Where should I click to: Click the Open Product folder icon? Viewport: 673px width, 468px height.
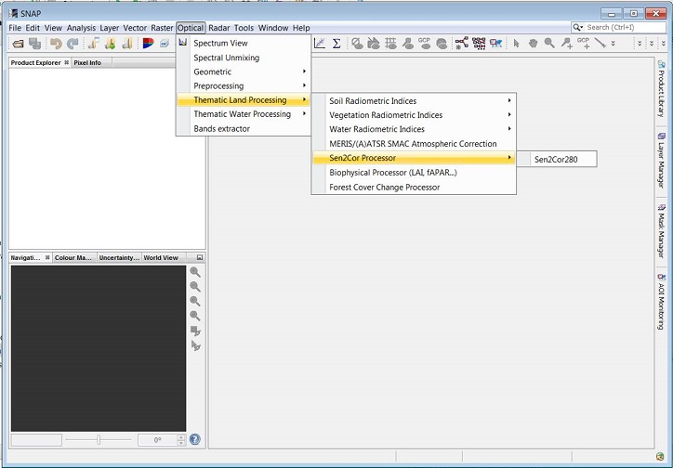coord(18,44)
